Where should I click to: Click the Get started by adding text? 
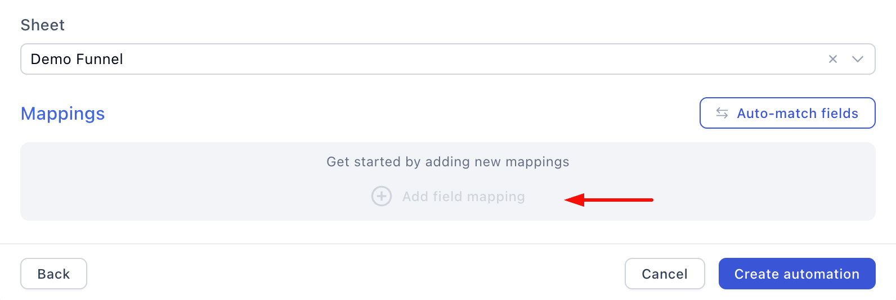[x=447, y=162]
